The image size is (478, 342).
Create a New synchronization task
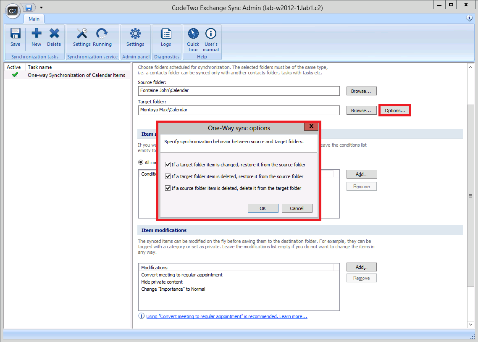pyautogui.click(x=36, y=37)
